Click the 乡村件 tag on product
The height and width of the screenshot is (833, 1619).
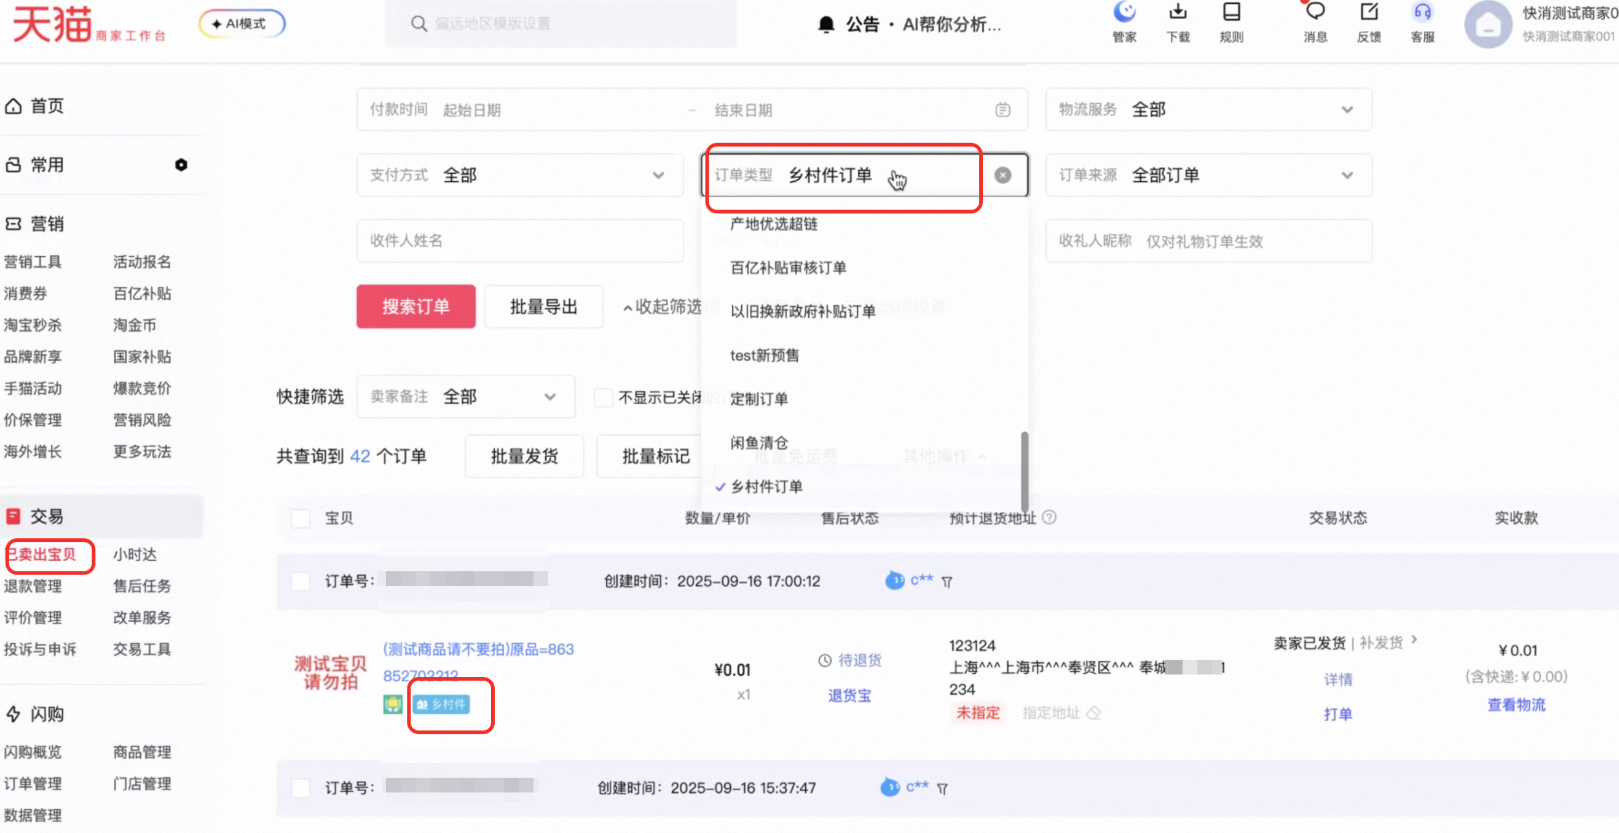tap(441, 704)
